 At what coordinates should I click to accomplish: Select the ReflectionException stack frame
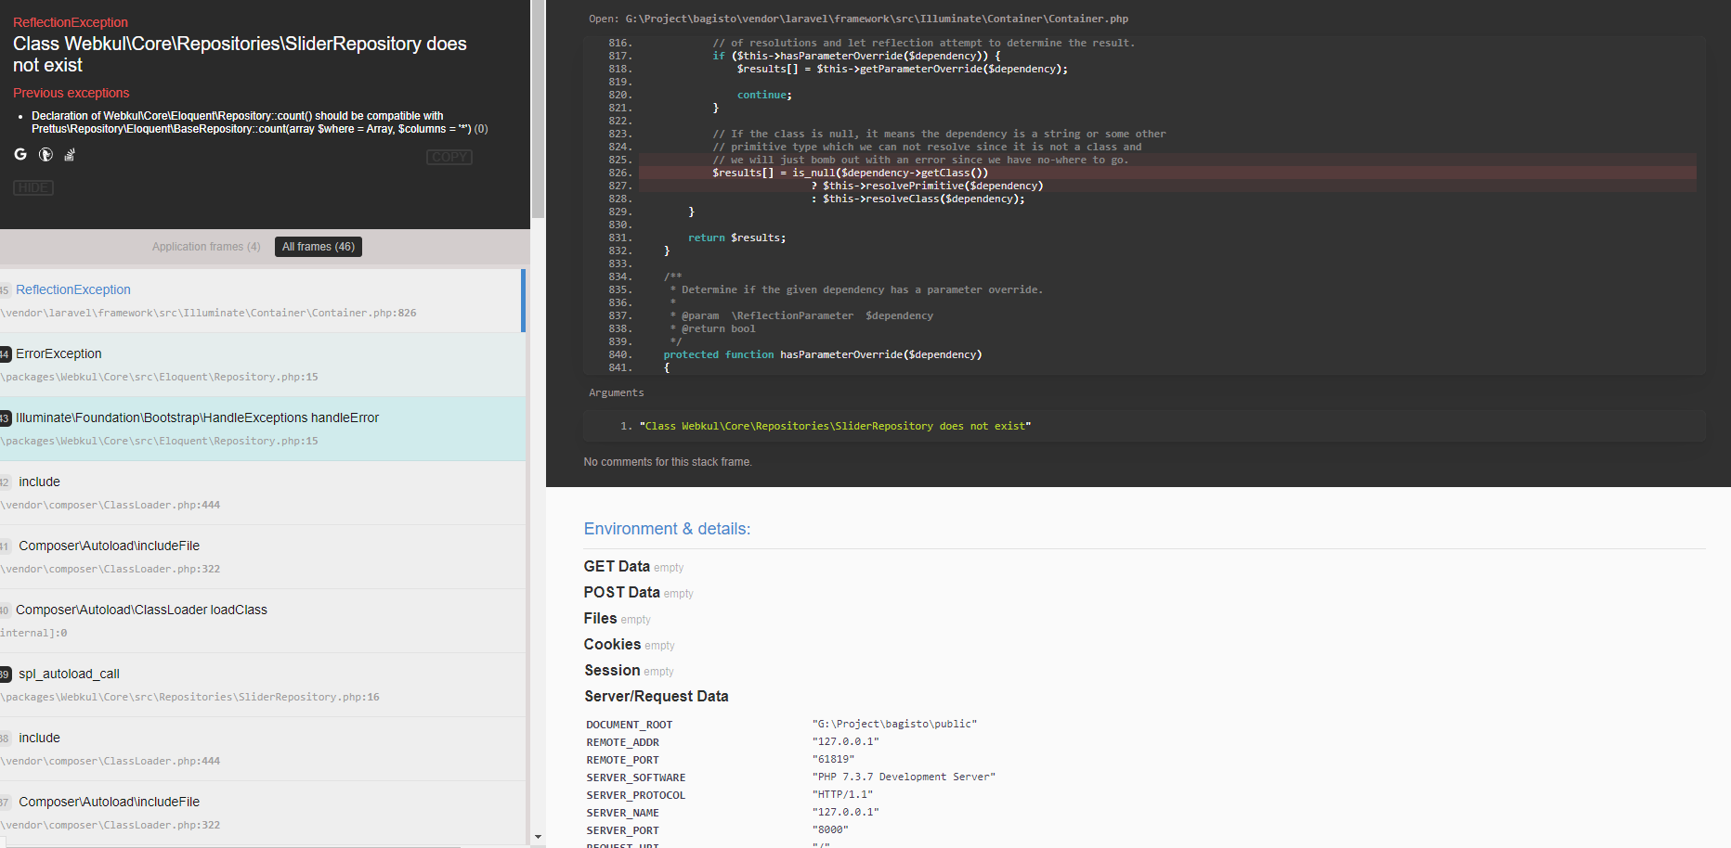click(262, 301)
